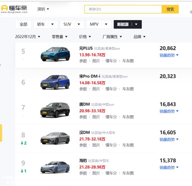
Task: View 参数 for 汉DM
Action: [x=83, y=145]
